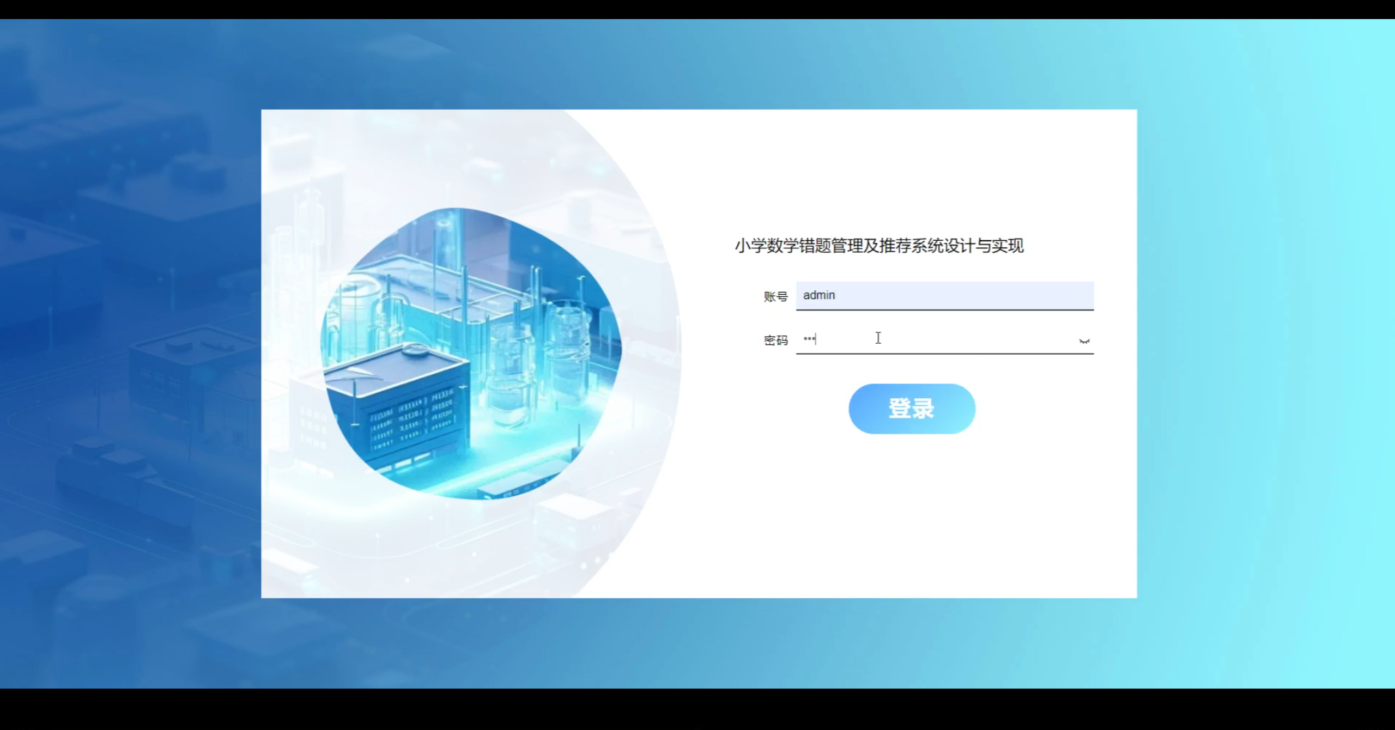Click empty white area below login button
This screenshot has width=1395, height=730.
912,518
